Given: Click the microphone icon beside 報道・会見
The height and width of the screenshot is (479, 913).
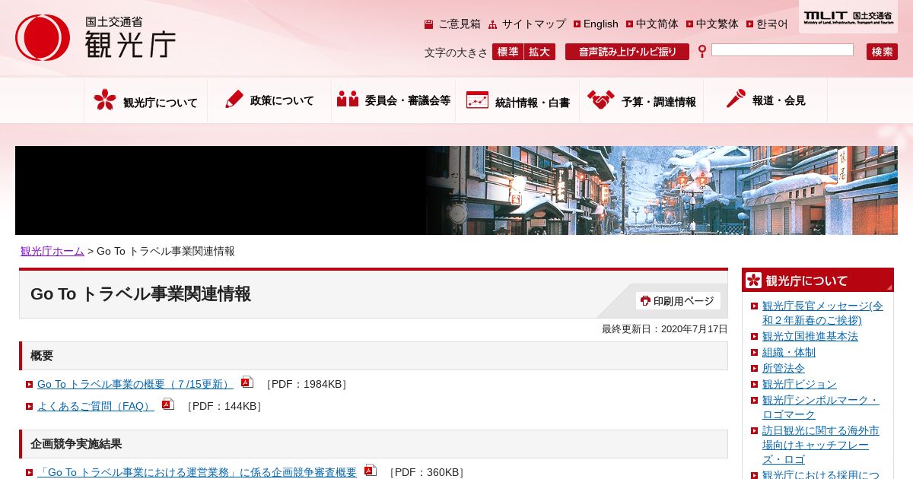Looking at the screenshot, I should (736, 99).
